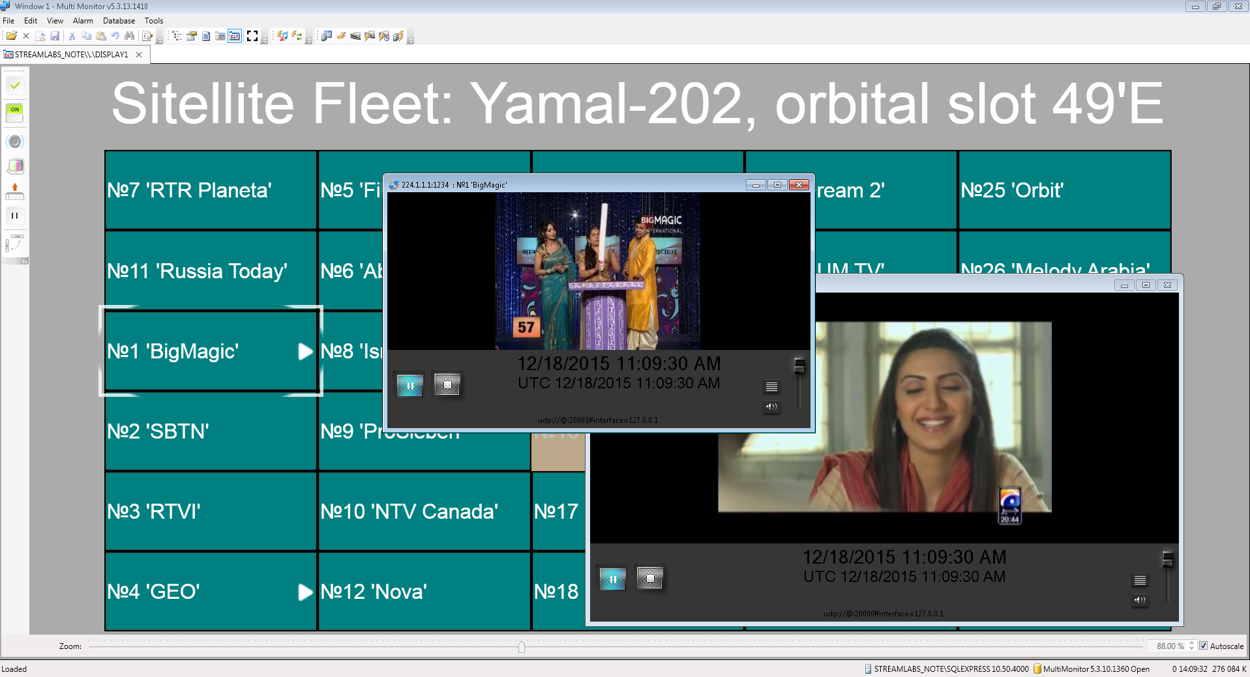Open the File menu

point(8,21)
